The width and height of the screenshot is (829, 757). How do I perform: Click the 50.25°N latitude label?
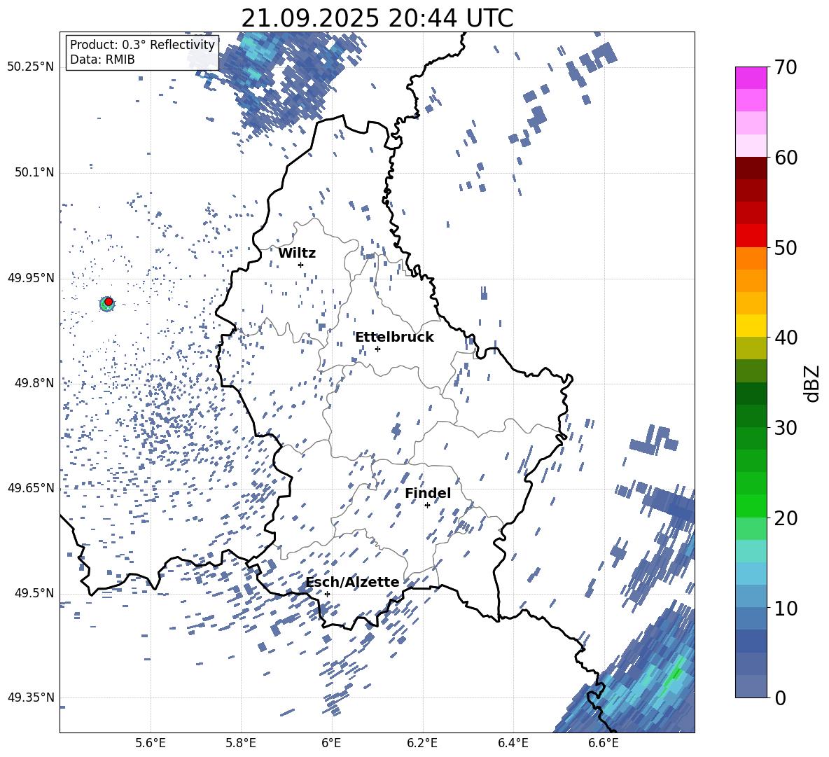31,67
